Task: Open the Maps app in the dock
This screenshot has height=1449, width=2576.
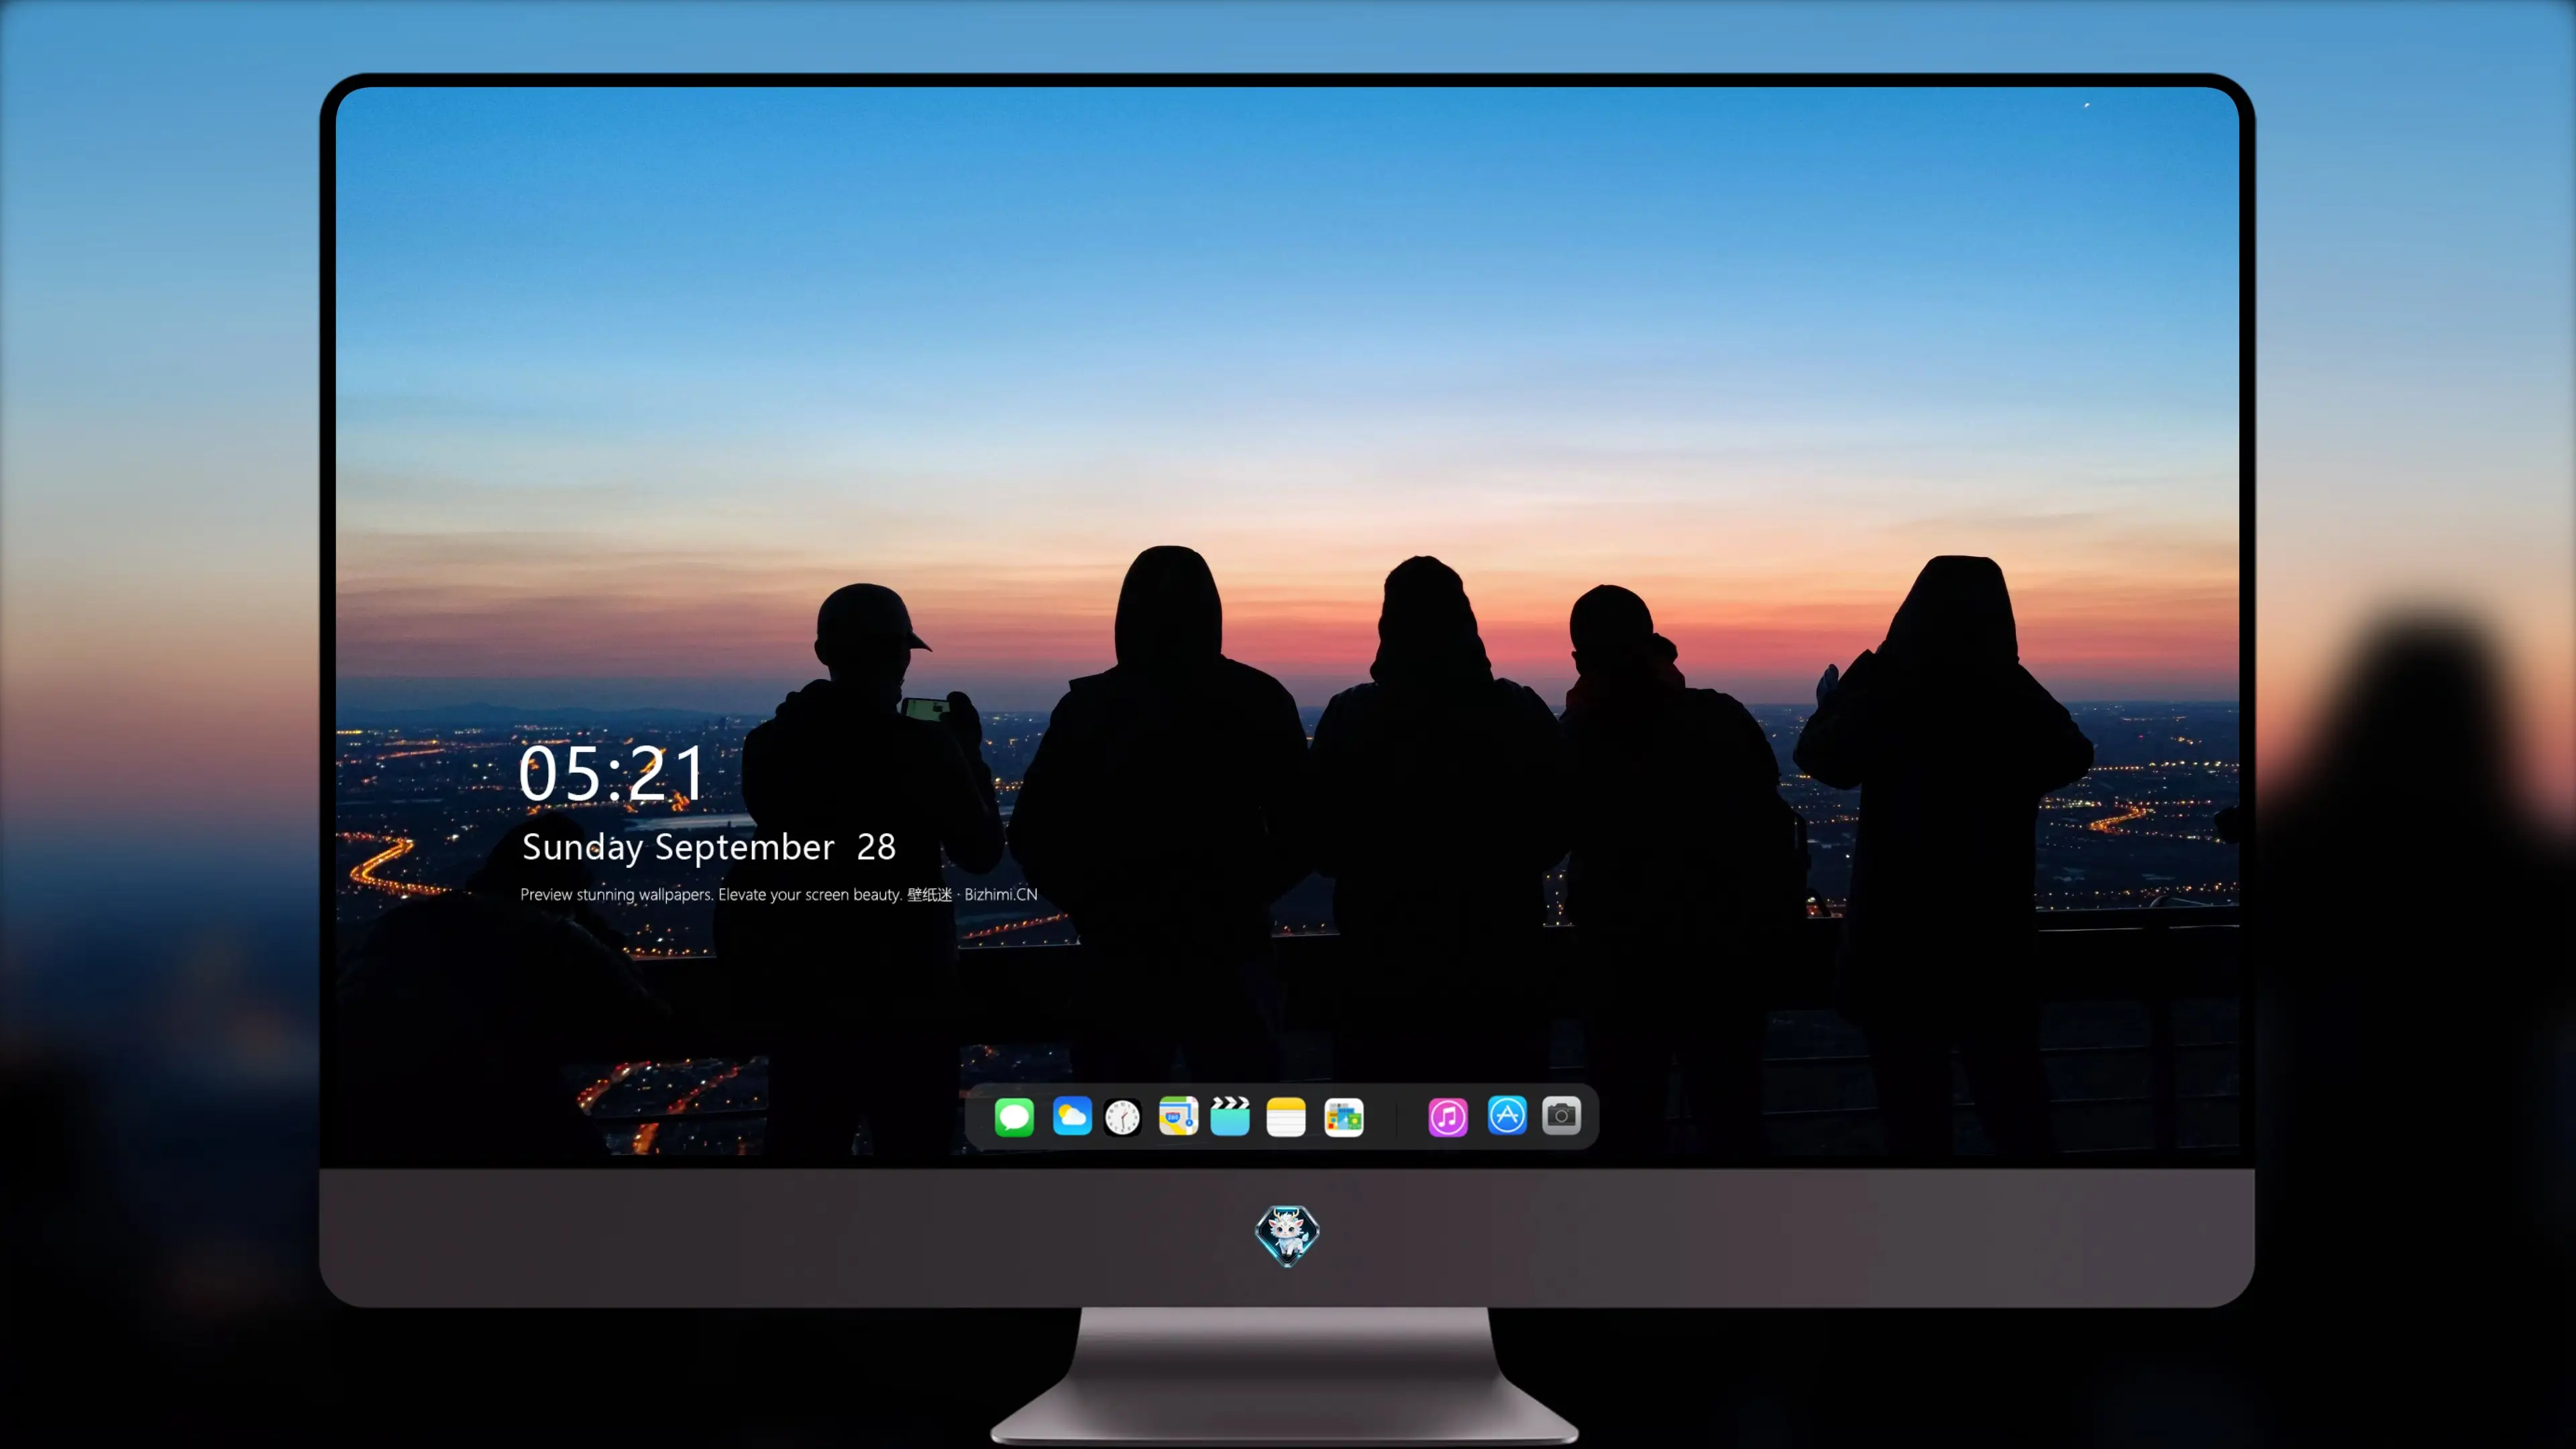Action: 1178,1116
